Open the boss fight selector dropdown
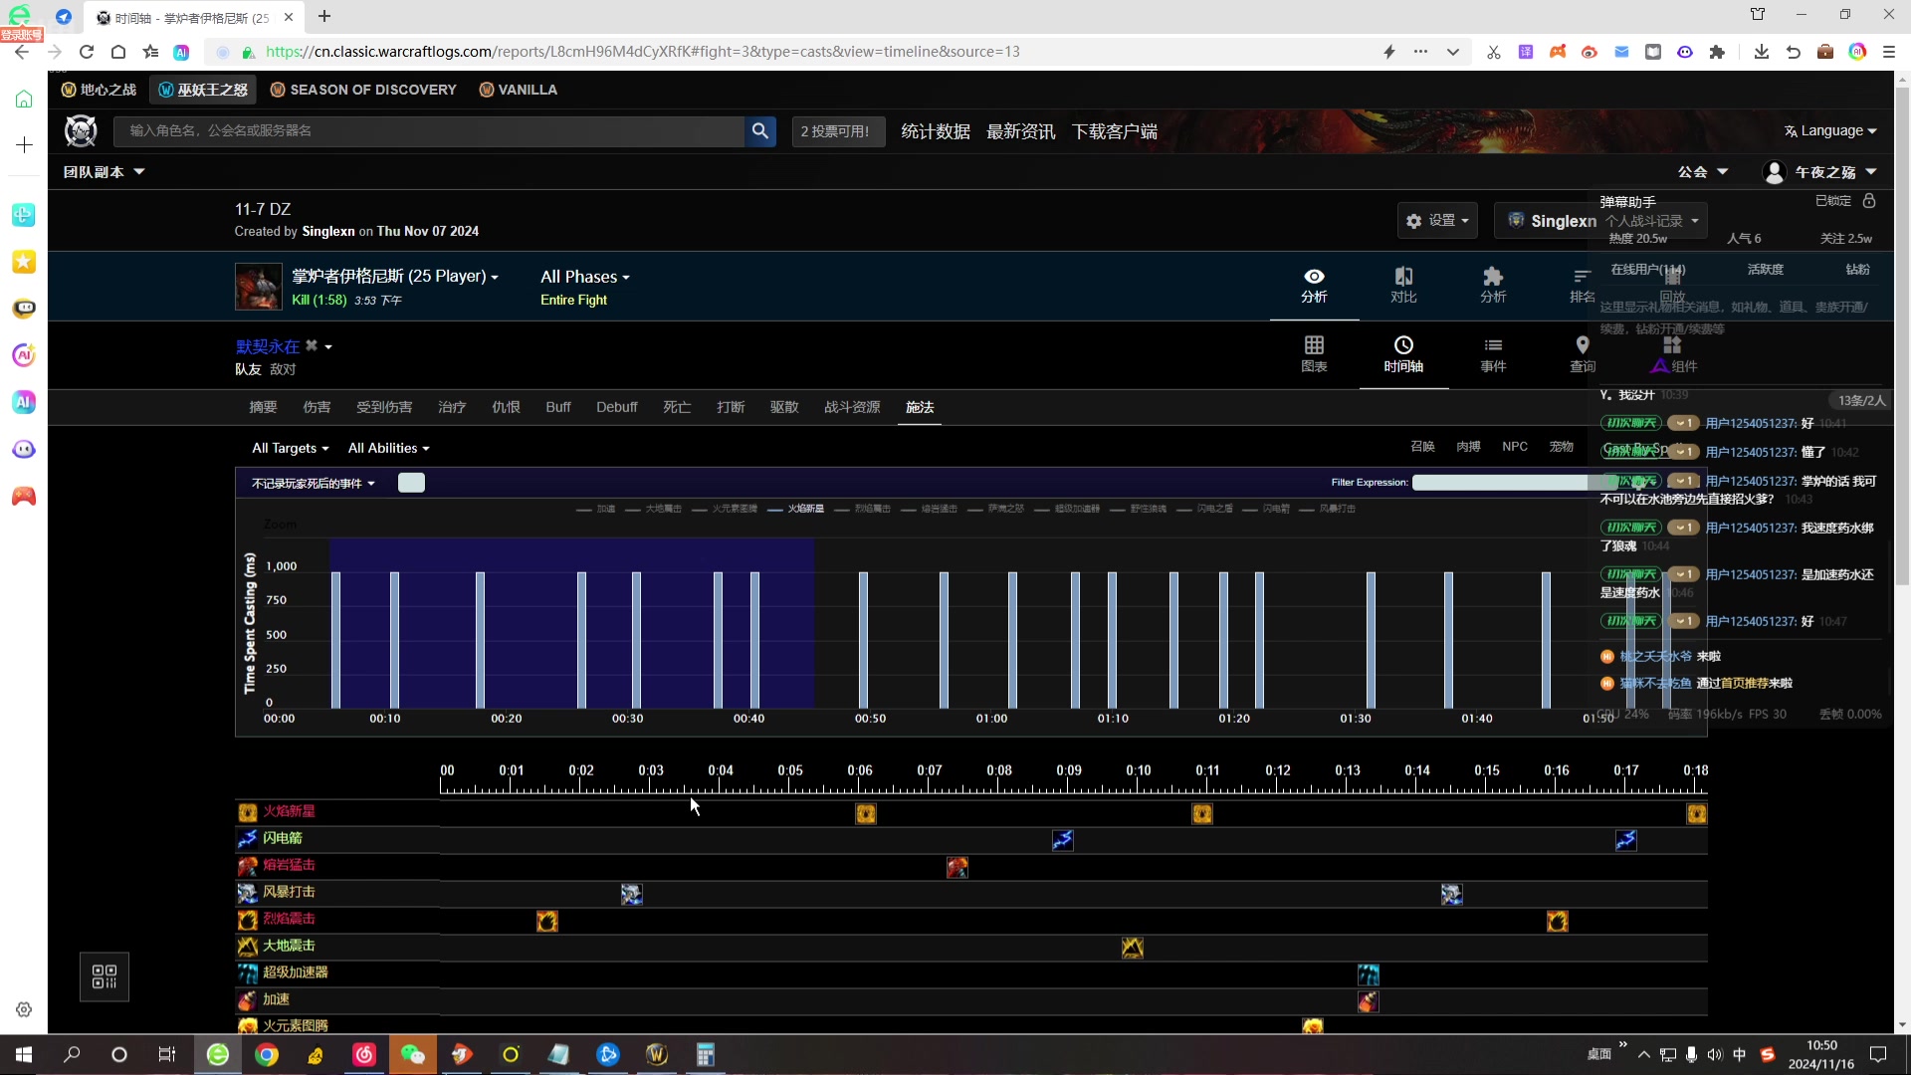1911x1075 pixels. (395, 276)
